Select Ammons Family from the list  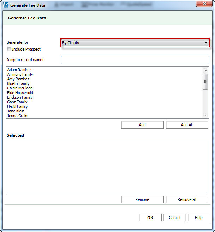[x=20, y=74]
